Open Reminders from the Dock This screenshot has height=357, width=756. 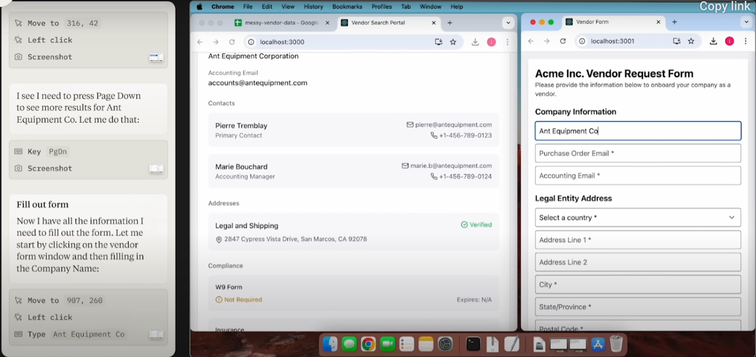407,344
